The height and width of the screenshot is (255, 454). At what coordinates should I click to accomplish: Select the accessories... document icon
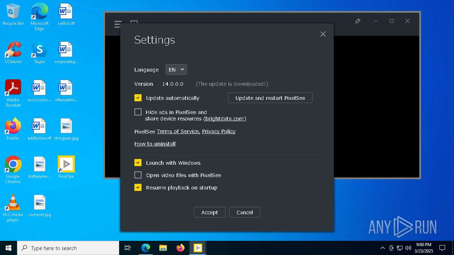click(x=39, y=91)
